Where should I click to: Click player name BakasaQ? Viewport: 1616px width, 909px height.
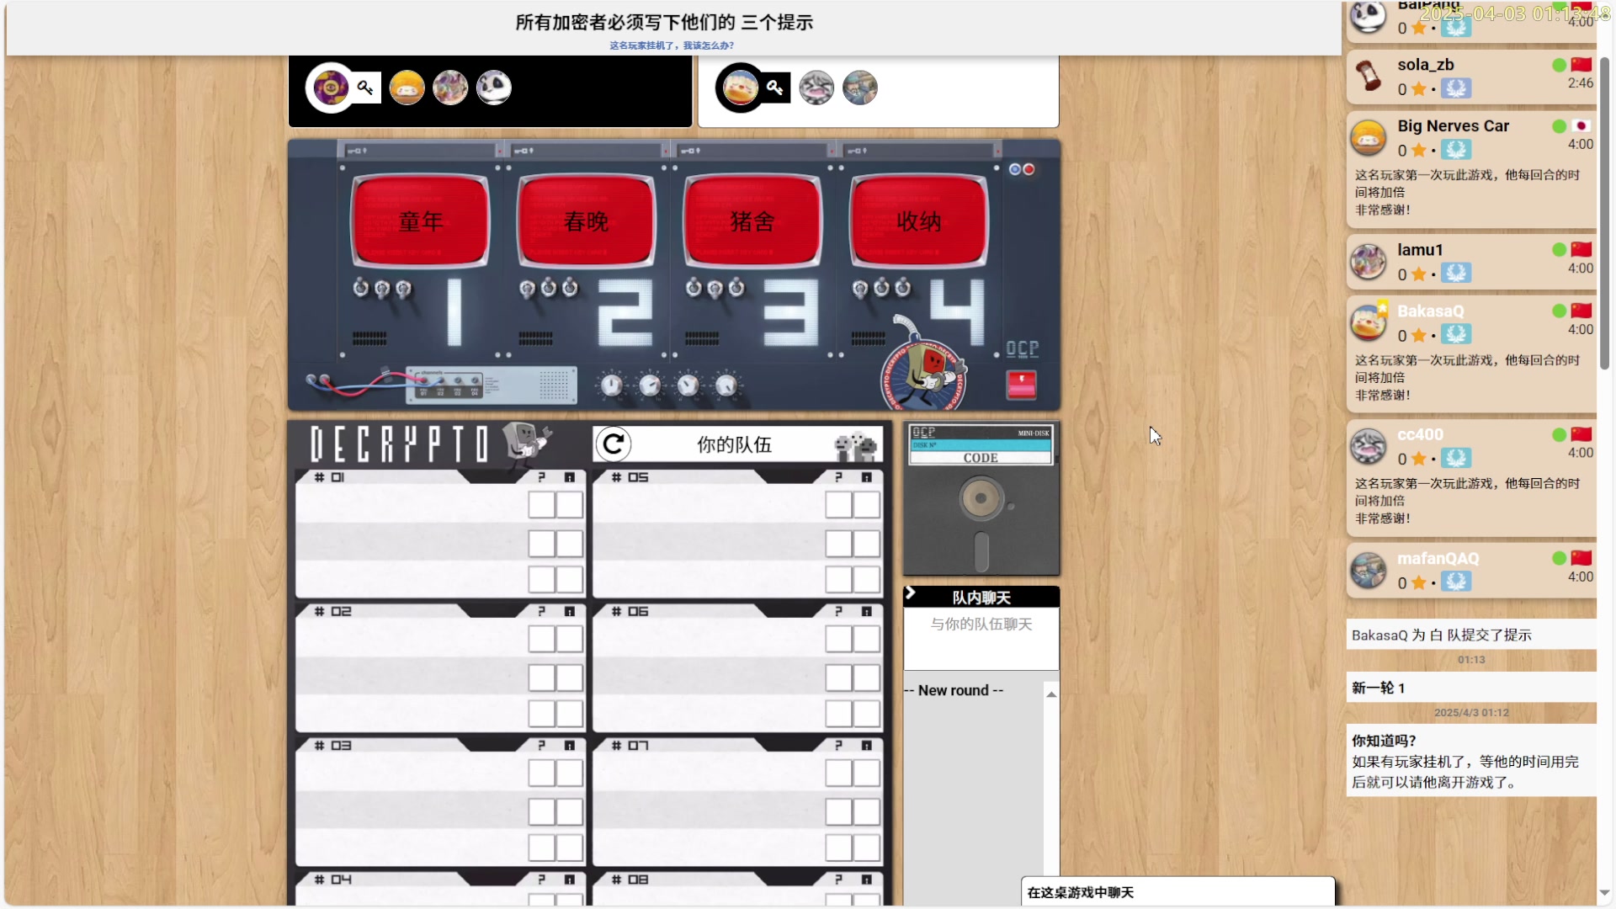pos(1431,311)
